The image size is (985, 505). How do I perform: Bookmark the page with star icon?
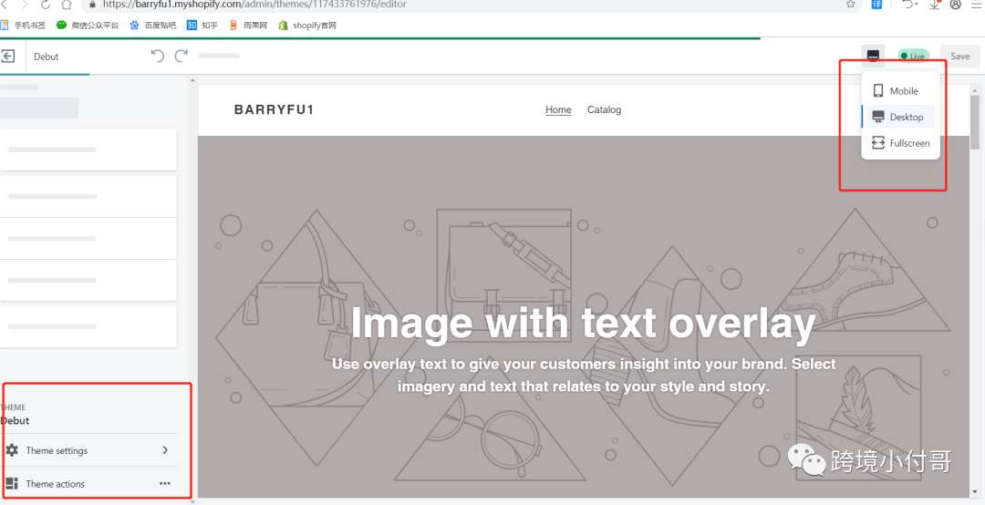[851, 5]
